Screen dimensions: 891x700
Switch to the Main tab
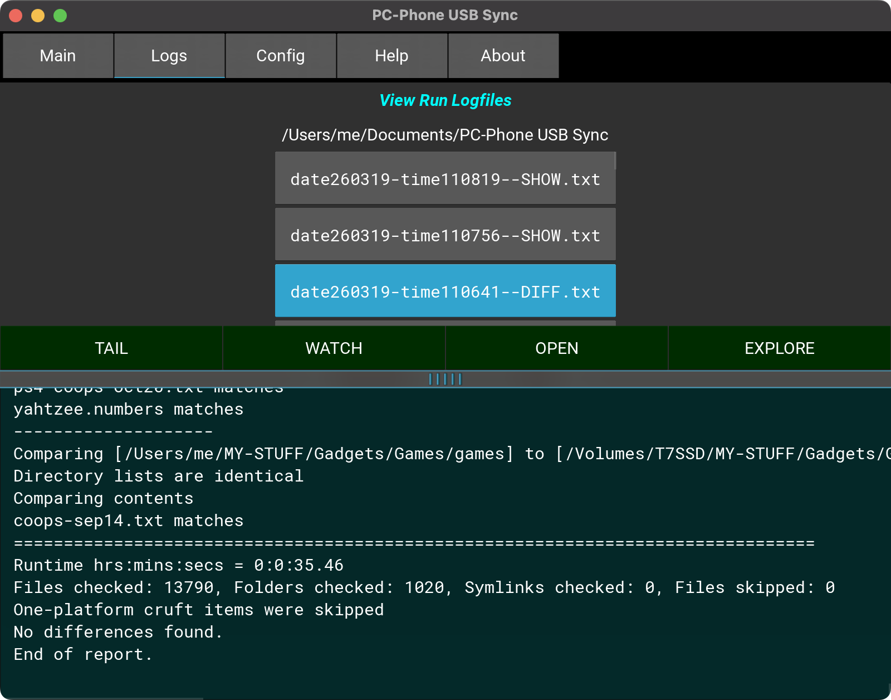tap(58, 56)
